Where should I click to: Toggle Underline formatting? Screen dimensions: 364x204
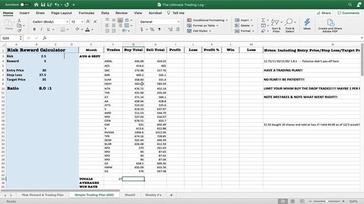click(x=48, y=29)
